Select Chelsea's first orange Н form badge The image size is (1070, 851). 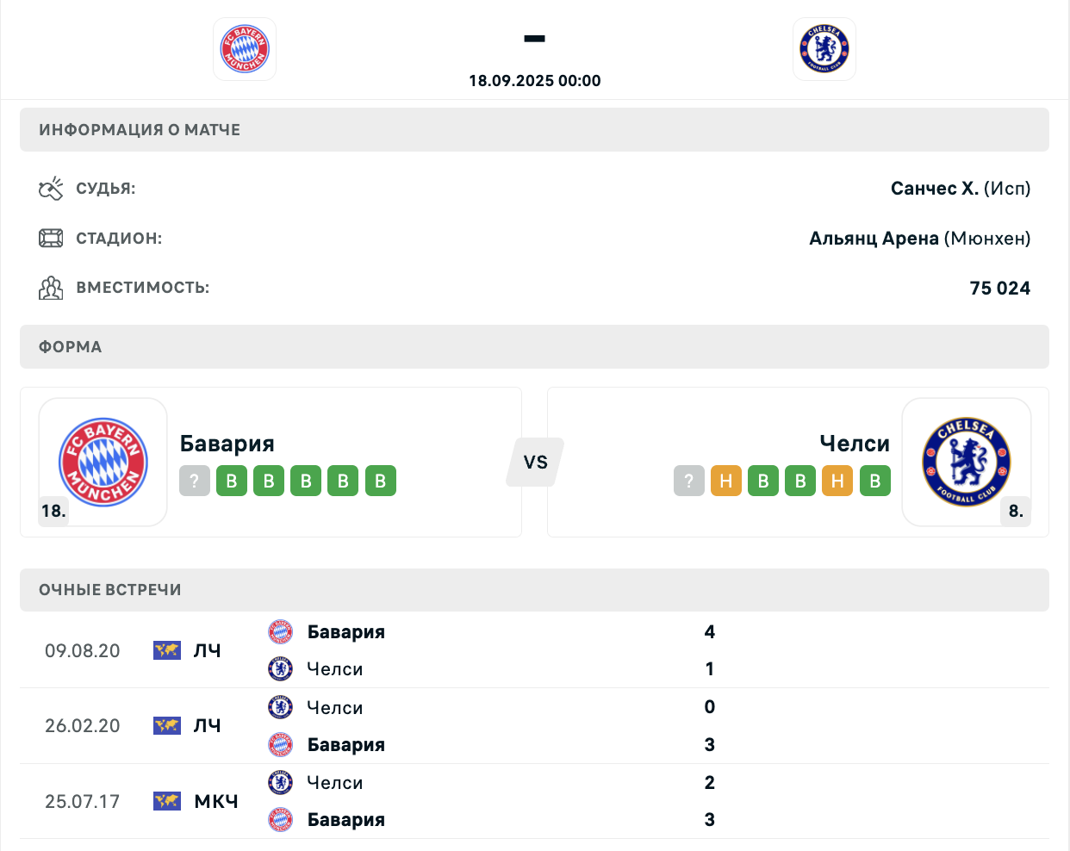(726, 481)
